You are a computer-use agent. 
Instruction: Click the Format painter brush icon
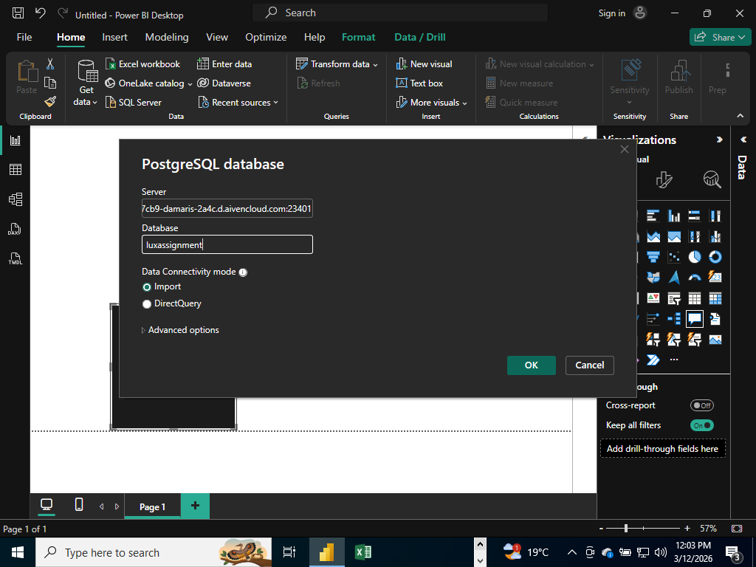(x=50, y=101)
